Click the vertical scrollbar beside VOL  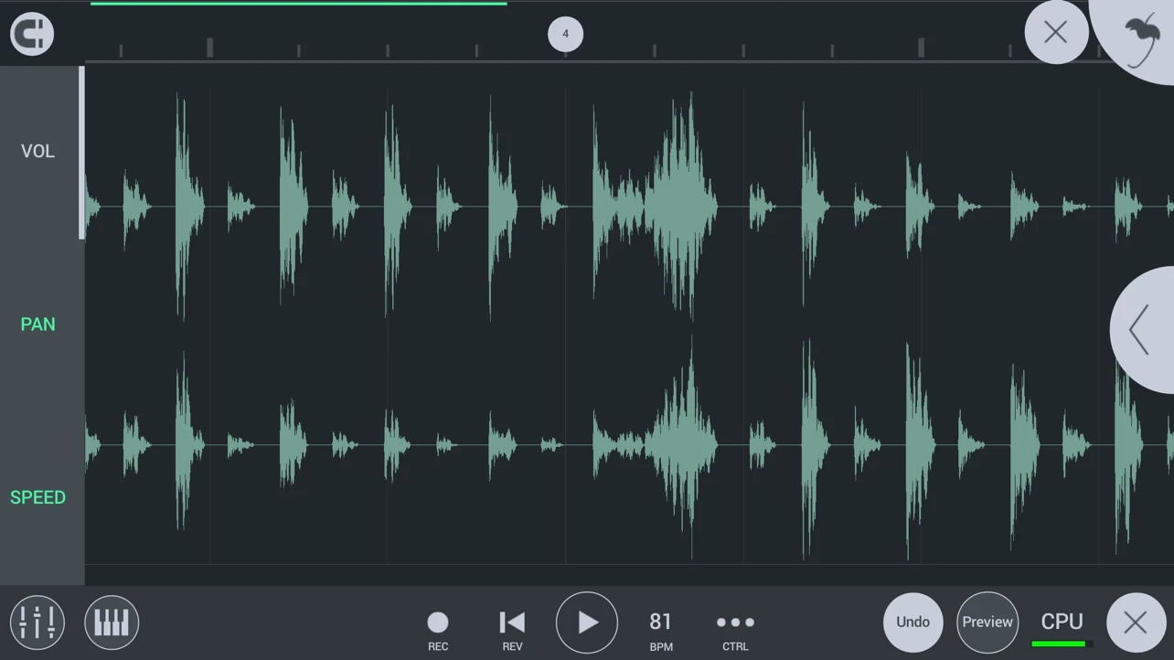coord(82,153)
